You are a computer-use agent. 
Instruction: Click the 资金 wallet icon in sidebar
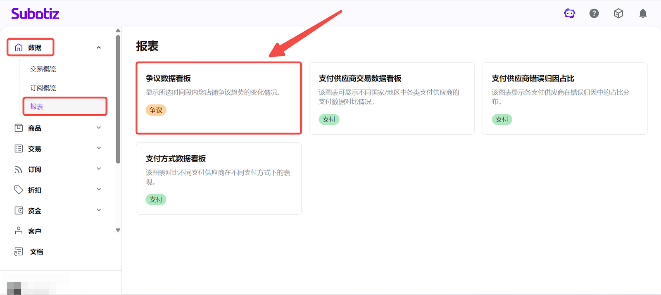tap(19, 211)
